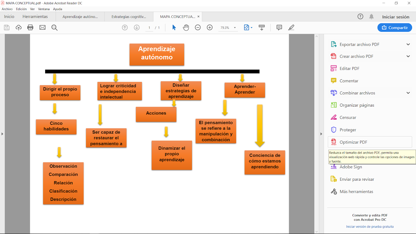416x234 pixels.
Task: Zoom in on the page
Action: pyautogui.click(x=210, y=27)
